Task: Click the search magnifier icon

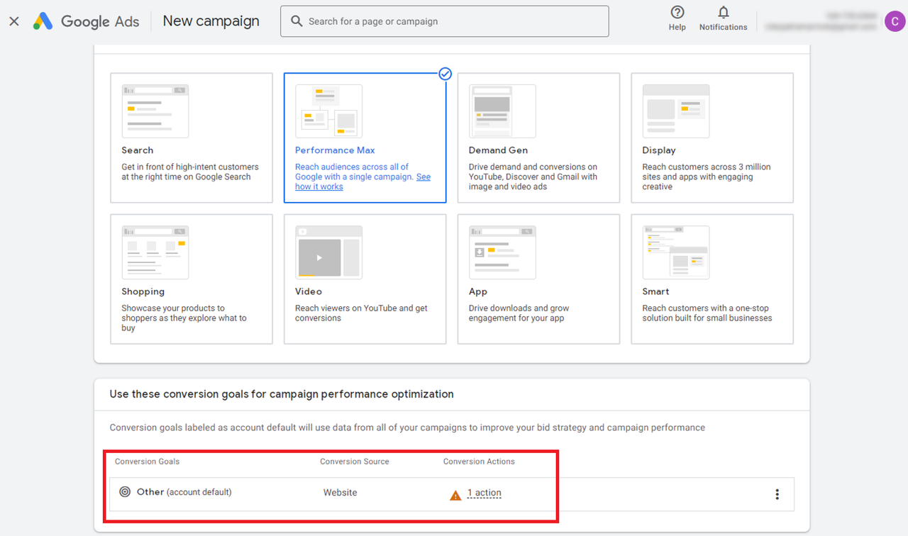Action: coord(297,21)
